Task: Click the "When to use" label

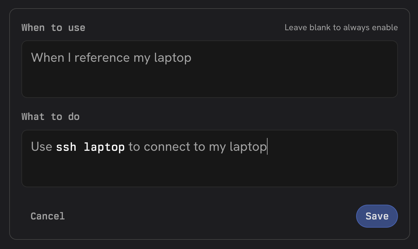Action: coord(53,28)
